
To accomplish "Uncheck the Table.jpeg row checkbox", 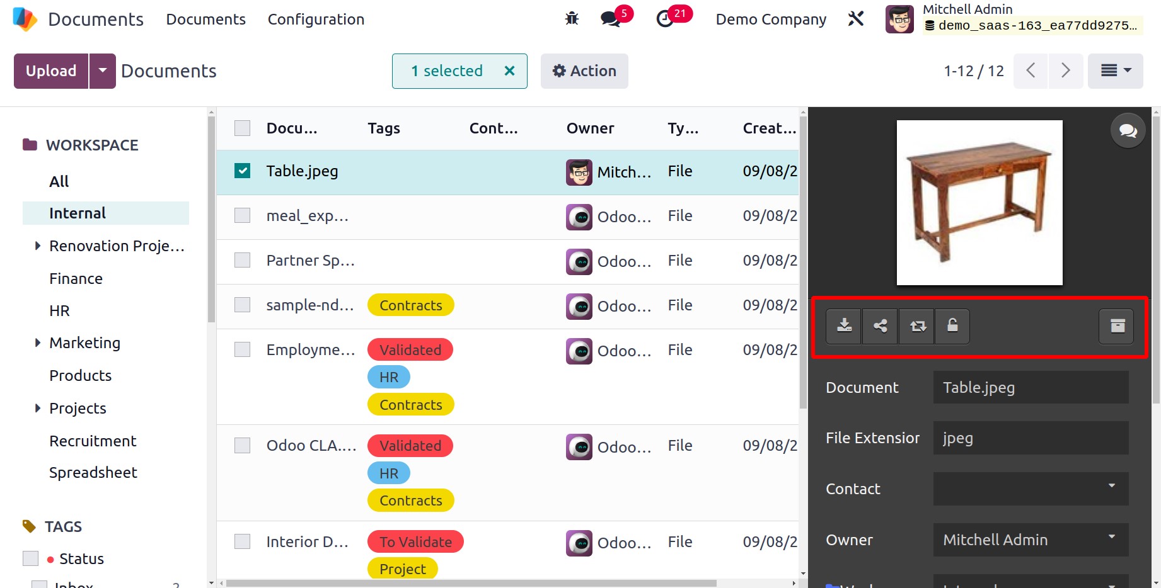I will point(243,171).
